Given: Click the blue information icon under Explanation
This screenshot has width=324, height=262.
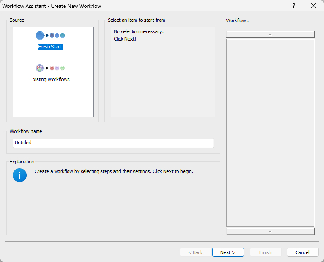Looking at the screenshot, I should [20, 175].
